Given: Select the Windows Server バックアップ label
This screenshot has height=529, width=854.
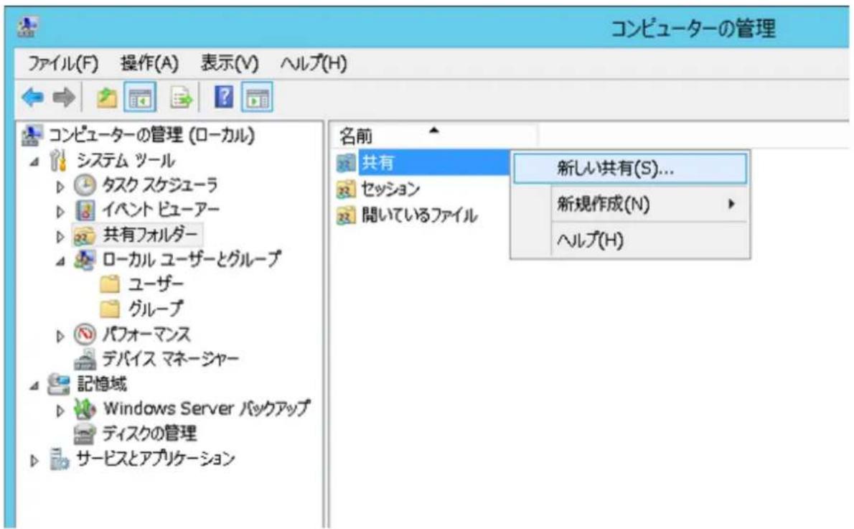Looking at the screenshot, I should click(207, 408).
